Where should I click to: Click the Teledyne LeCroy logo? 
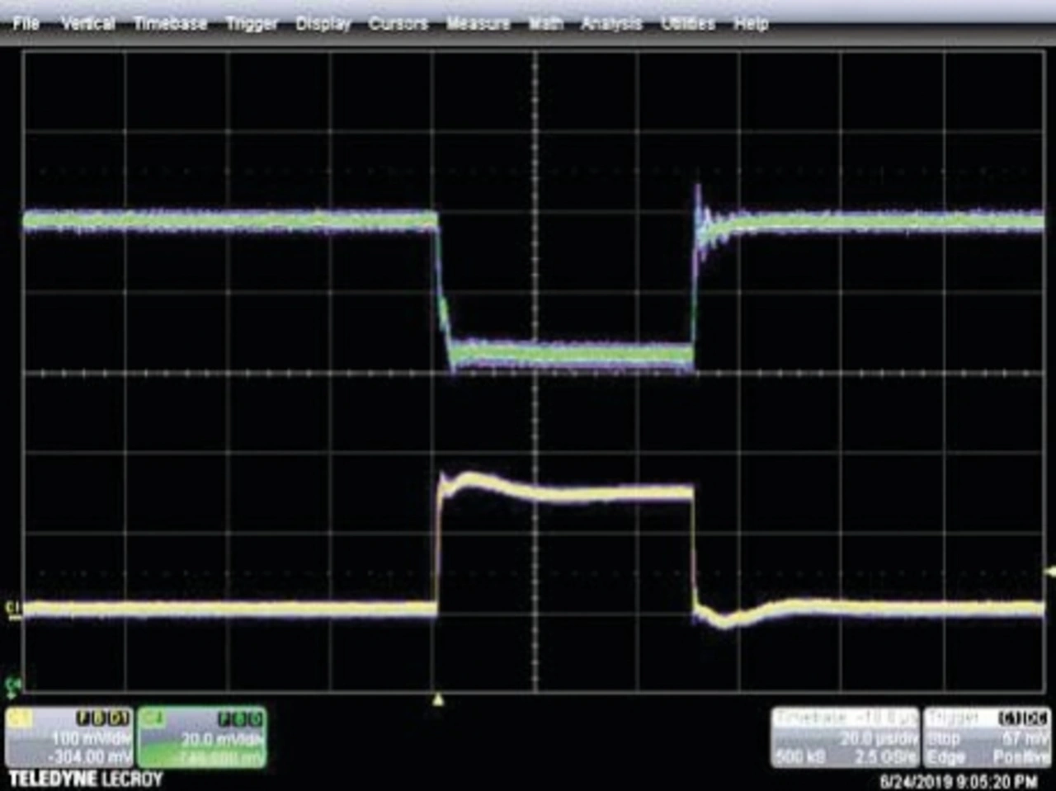pos(86,779)
